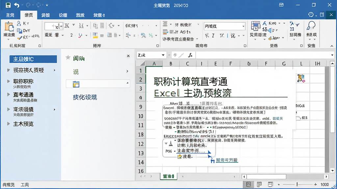
Task: Open the Customize Quick Access Toolbar dropdown
Action: click(47, 5)
